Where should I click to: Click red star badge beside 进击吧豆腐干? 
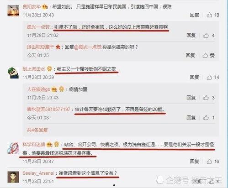pos(58,47)
